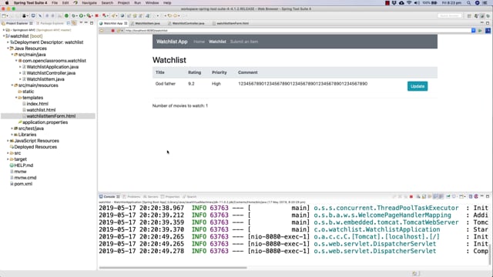Expand the JavaScript Resources node
The height and width of the screenshot is (277, 493).
tap(8, 141)
